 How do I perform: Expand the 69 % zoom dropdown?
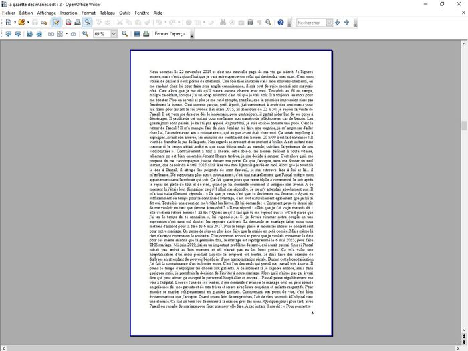tap(114, 34)
